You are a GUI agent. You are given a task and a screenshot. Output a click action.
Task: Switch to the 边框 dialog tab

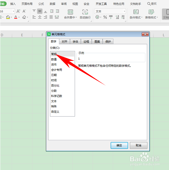click(86, 41)
